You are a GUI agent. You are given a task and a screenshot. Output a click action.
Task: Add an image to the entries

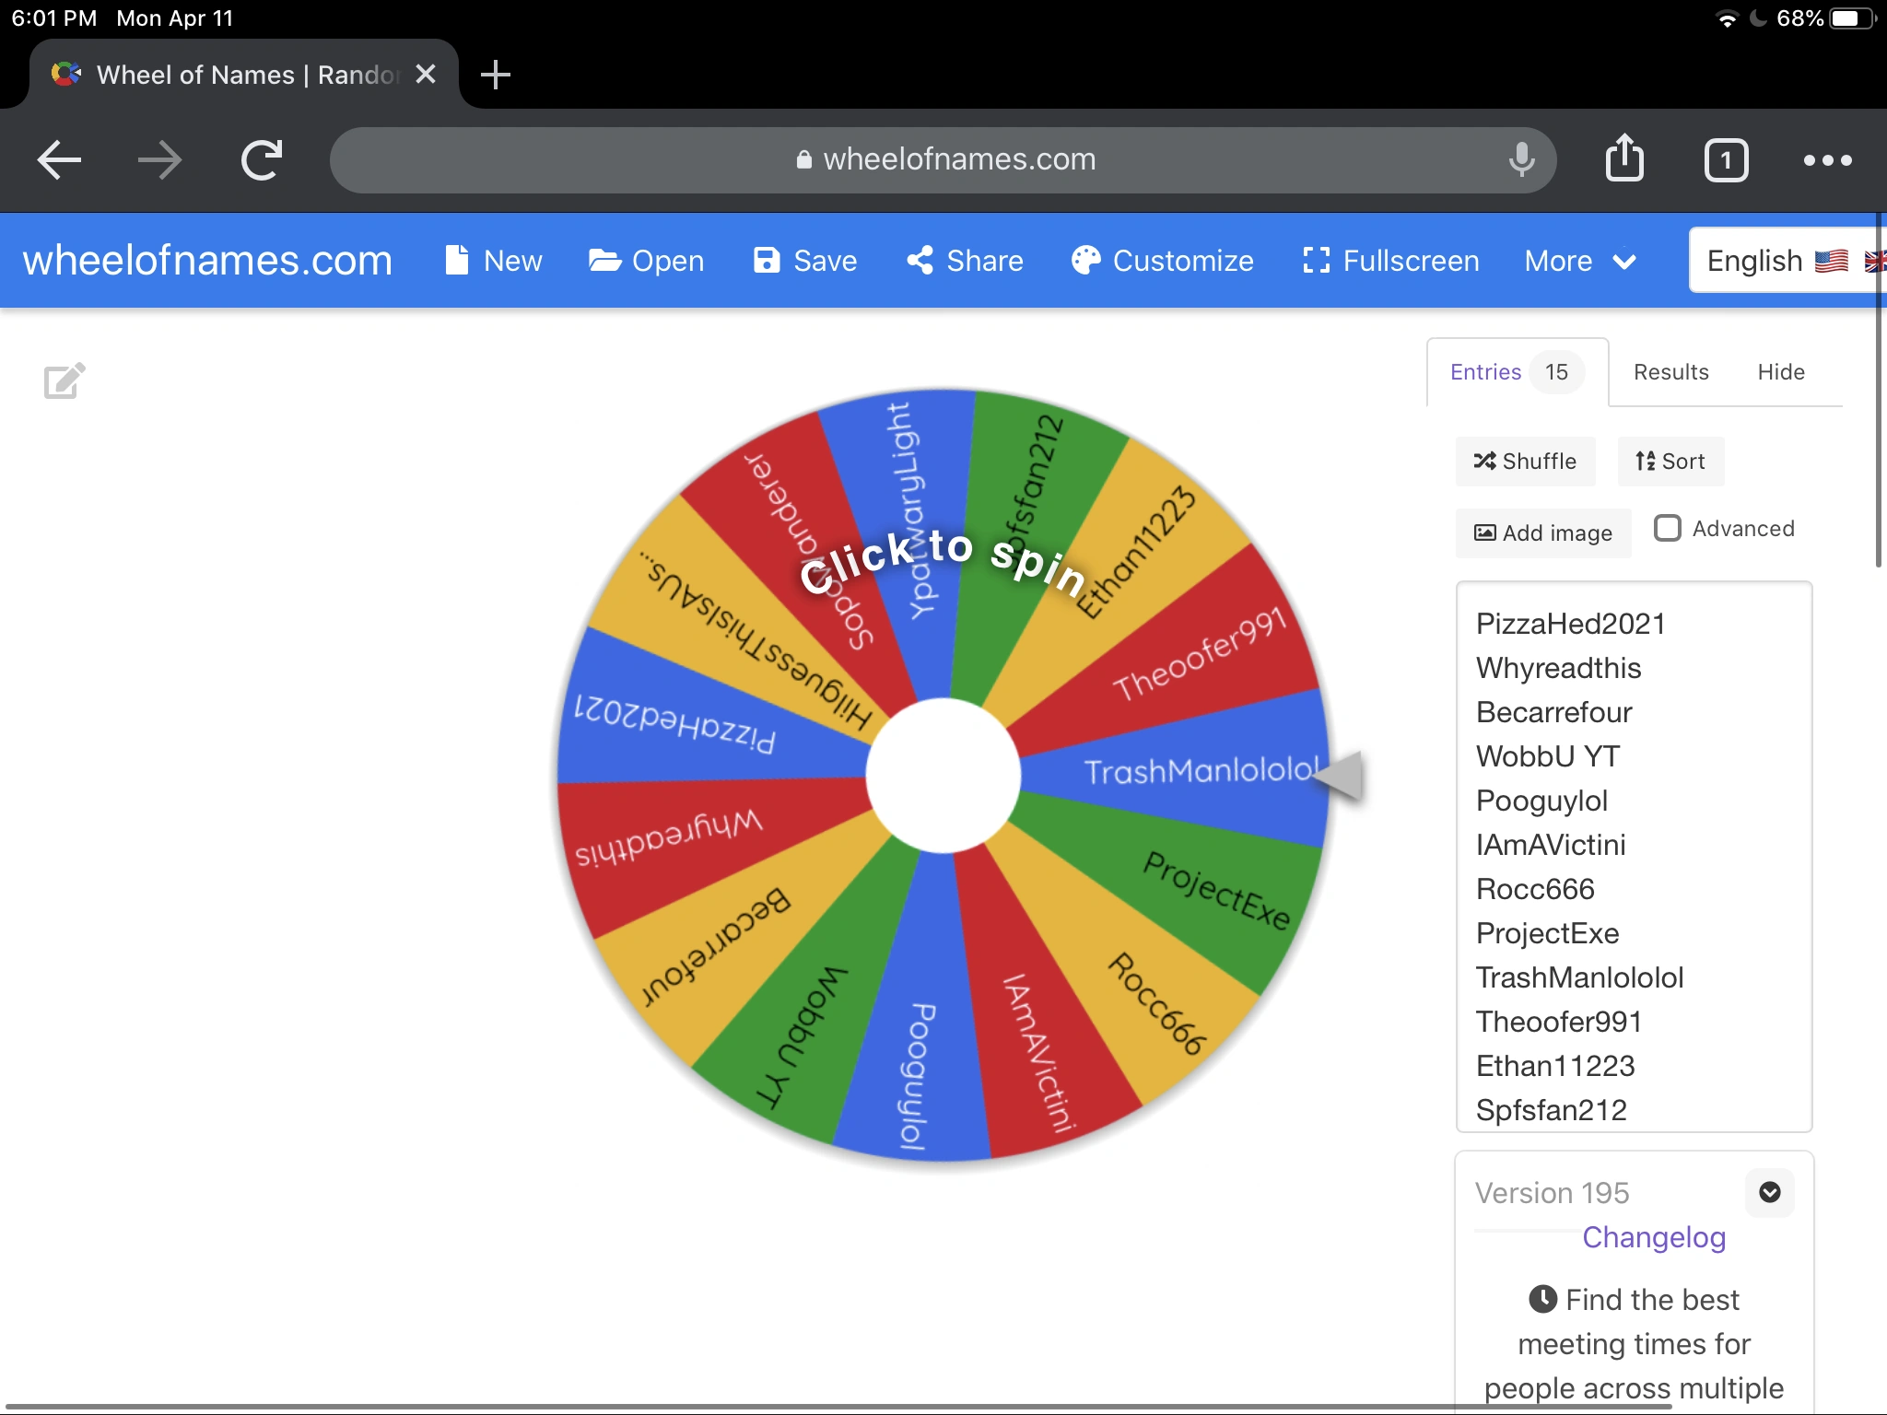tap(1542, 532)
